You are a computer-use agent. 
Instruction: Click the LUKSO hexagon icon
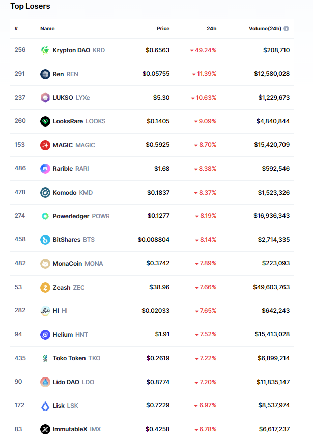[45, 98]
